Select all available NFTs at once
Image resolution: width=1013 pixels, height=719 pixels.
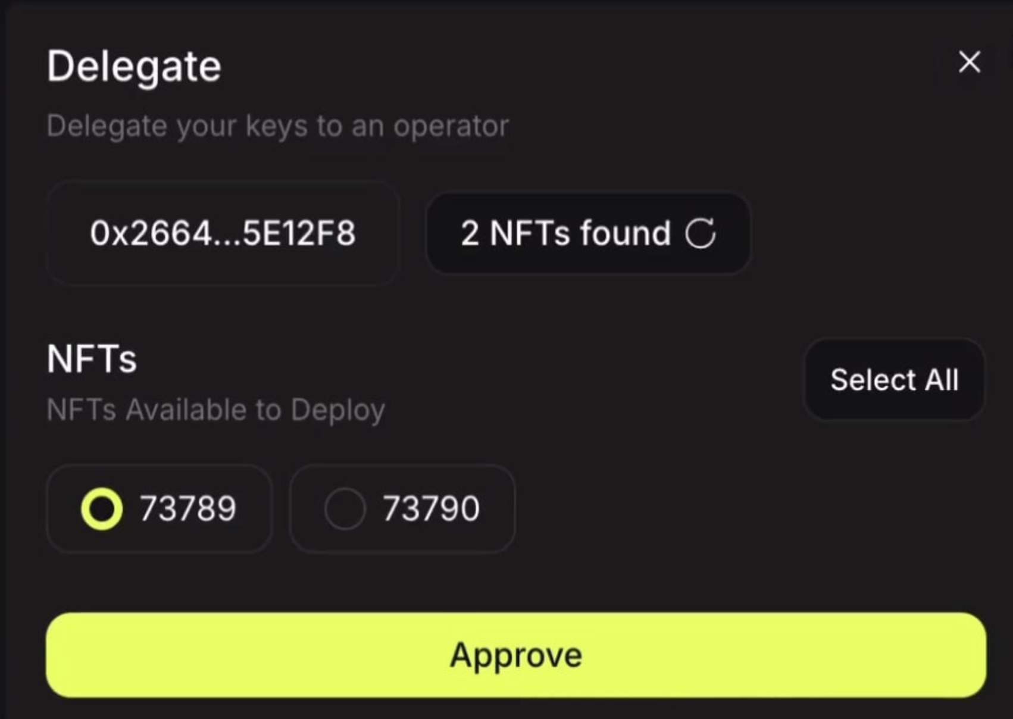click(894, 379)
